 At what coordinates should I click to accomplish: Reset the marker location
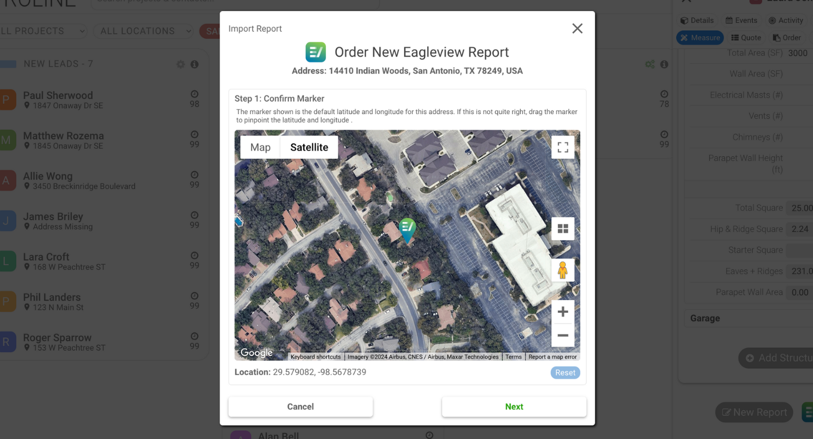(565, 372)
